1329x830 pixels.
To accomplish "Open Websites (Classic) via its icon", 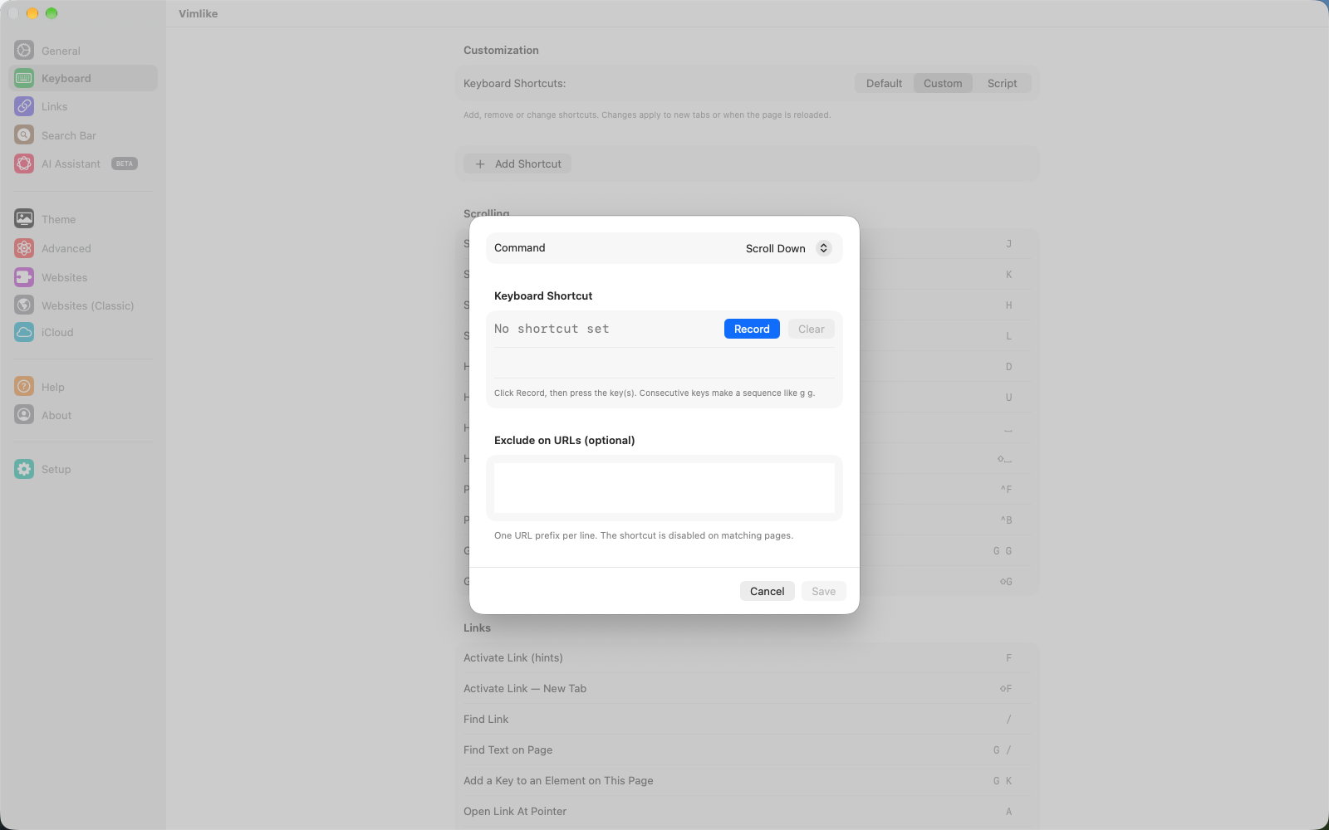I will coord(24,305).
